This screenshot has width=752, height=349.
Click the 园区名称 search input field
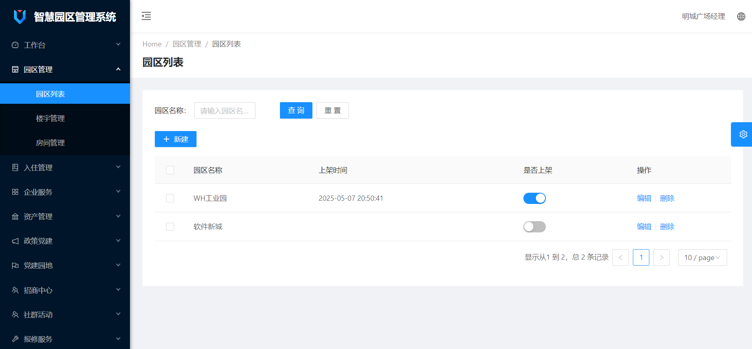(x=225, y=111)
